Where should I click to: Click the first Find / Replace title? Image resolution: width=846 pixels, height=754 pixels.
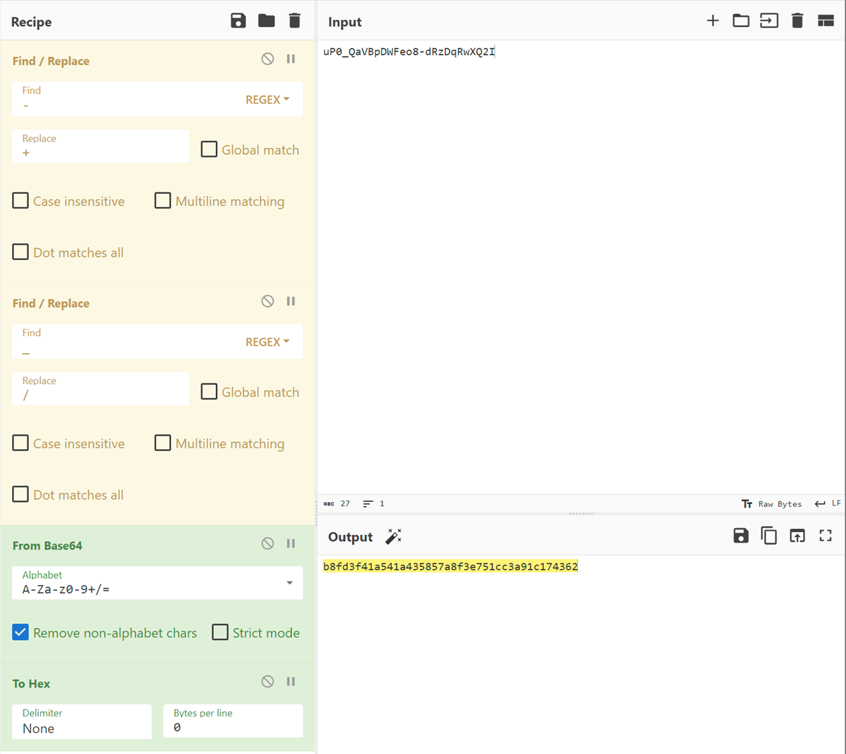[51, 61]
